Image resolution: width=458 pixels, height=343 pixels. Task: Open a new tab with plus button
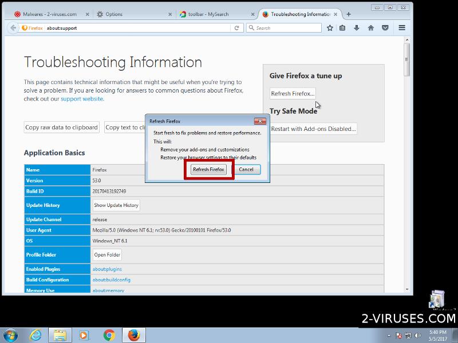(x=349, y=14)
